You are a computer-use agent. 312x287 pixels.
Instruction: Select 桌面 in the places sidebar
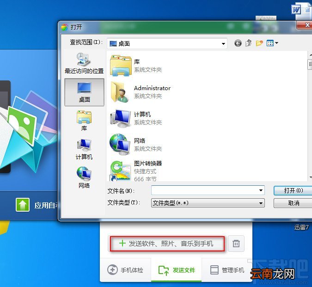[84, 92]
